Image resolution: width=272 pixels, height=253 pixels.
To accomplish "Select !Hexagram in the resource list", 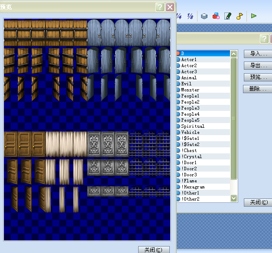I will coord(203,187).
